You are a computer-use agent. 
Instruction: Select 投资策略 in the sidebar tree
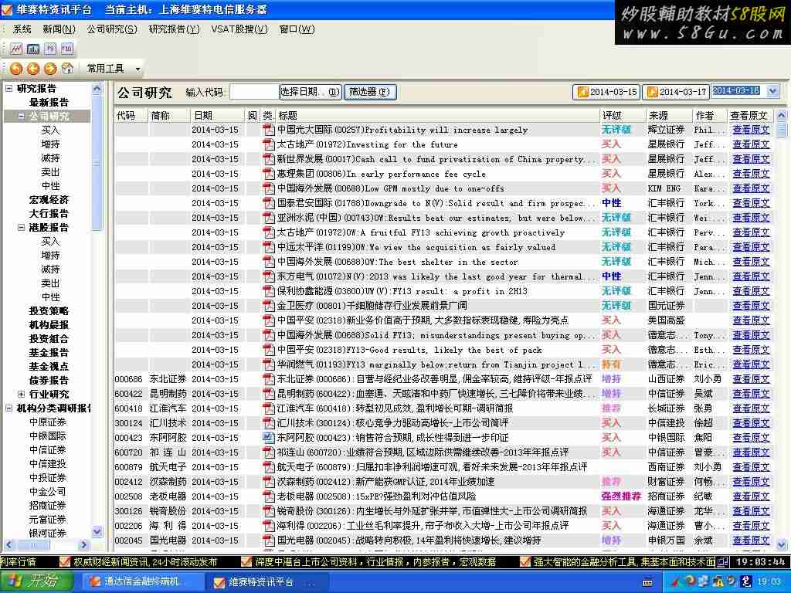click(x=49, y=311)
